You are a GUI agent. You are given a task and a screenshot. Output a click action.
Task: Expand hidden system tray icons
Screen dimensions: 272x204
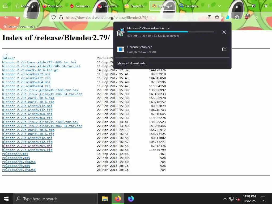pos(225,199)
